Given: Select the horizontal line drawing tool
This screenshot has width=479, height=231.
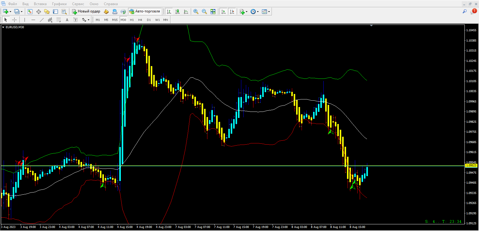Looking at the screenshot, I should pos(33,20).
